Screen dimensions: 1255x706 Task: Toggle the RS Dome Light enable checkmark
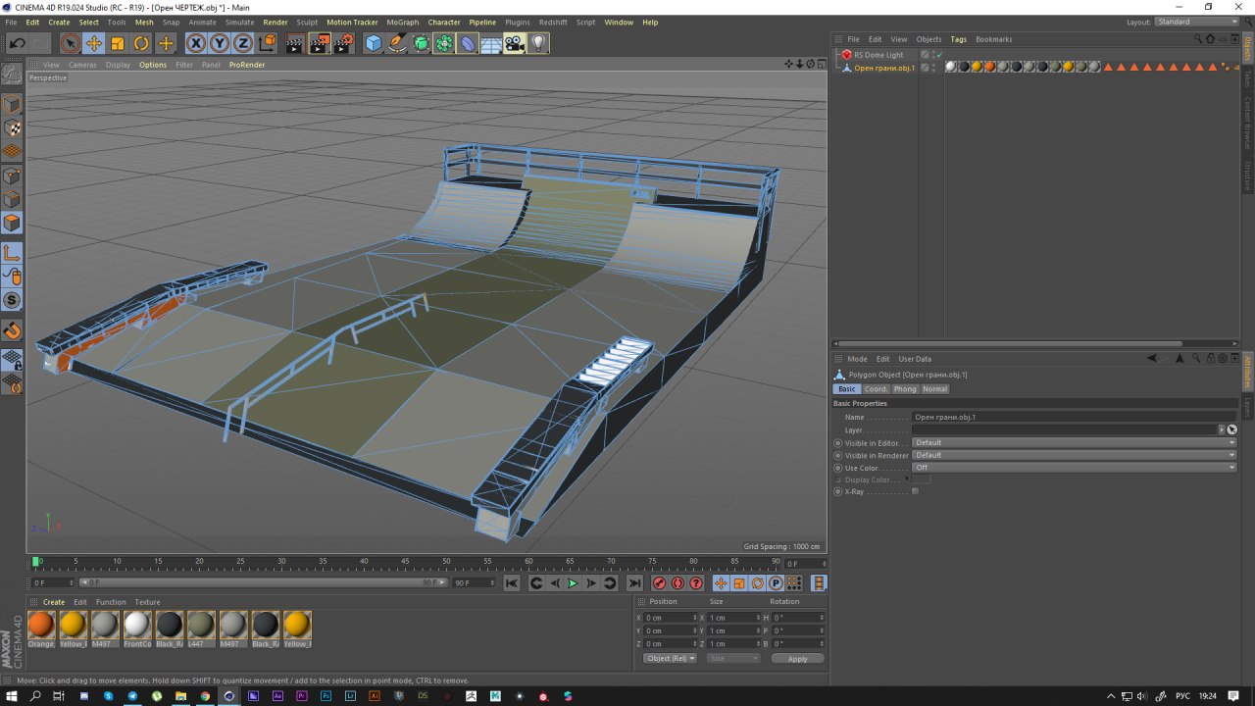coord(937,55)
